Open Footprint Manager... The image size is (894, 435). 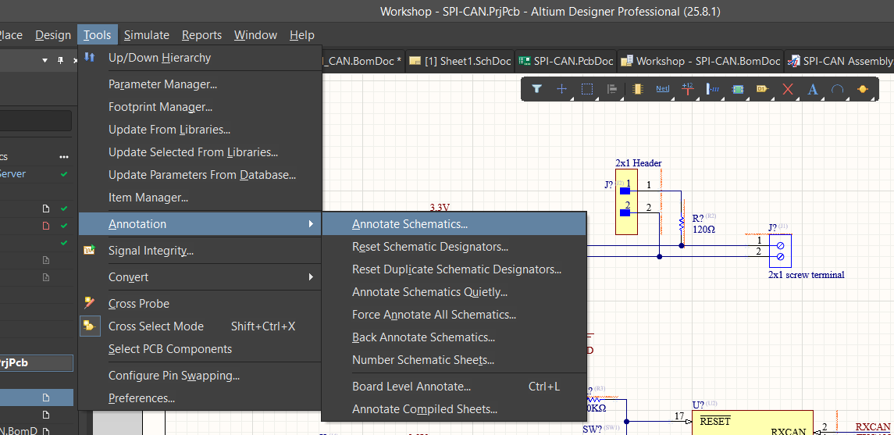point(200,107)
